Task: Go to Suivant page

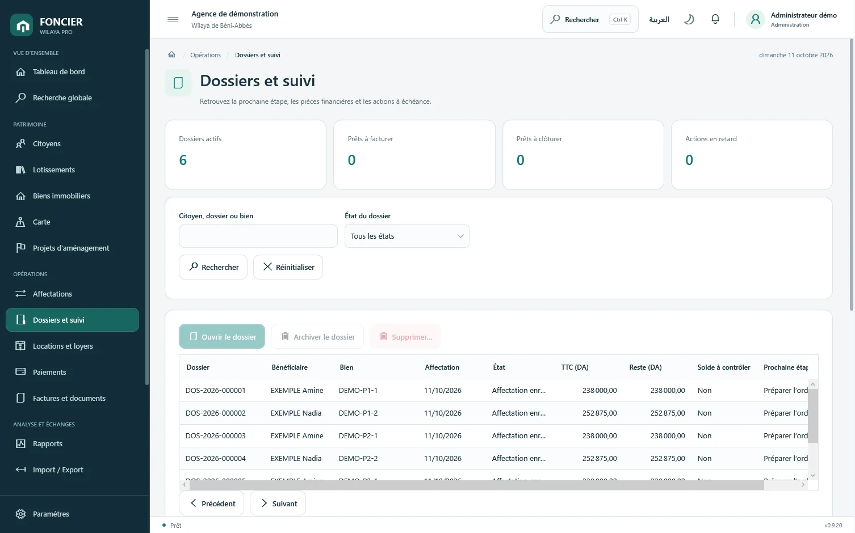Action: (278, 504)
